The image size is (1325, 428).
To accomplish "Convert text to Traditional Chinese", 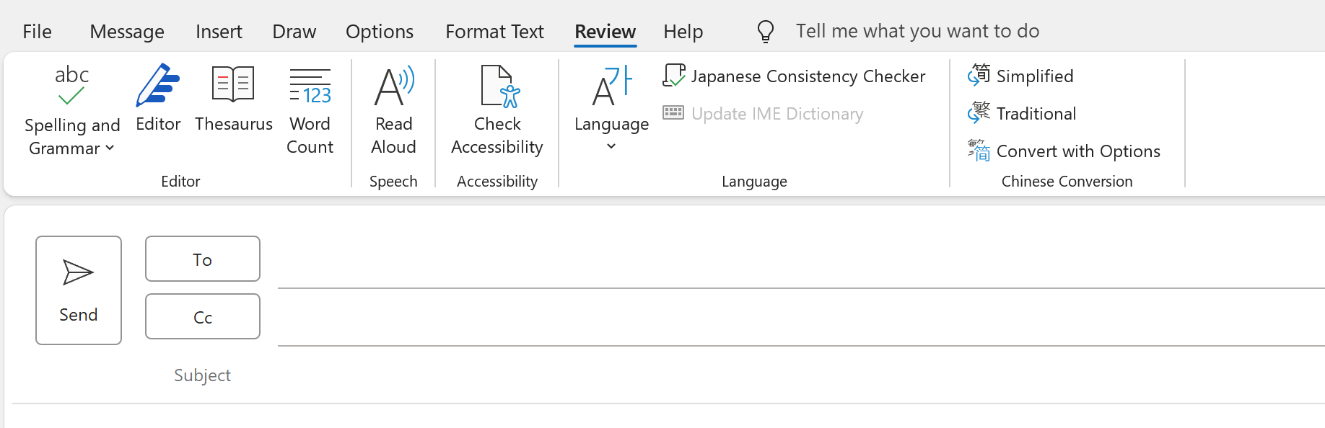I will pyautogui.click(x=1022, y=114).
